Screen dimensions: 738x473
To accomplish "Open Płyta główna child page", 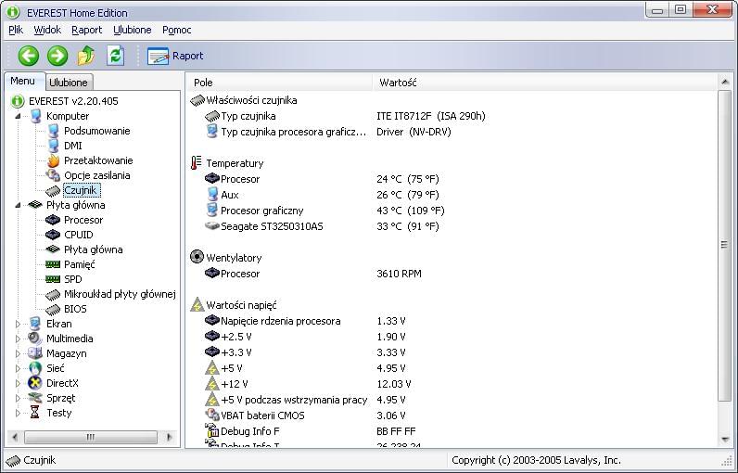I will [94, 249].
